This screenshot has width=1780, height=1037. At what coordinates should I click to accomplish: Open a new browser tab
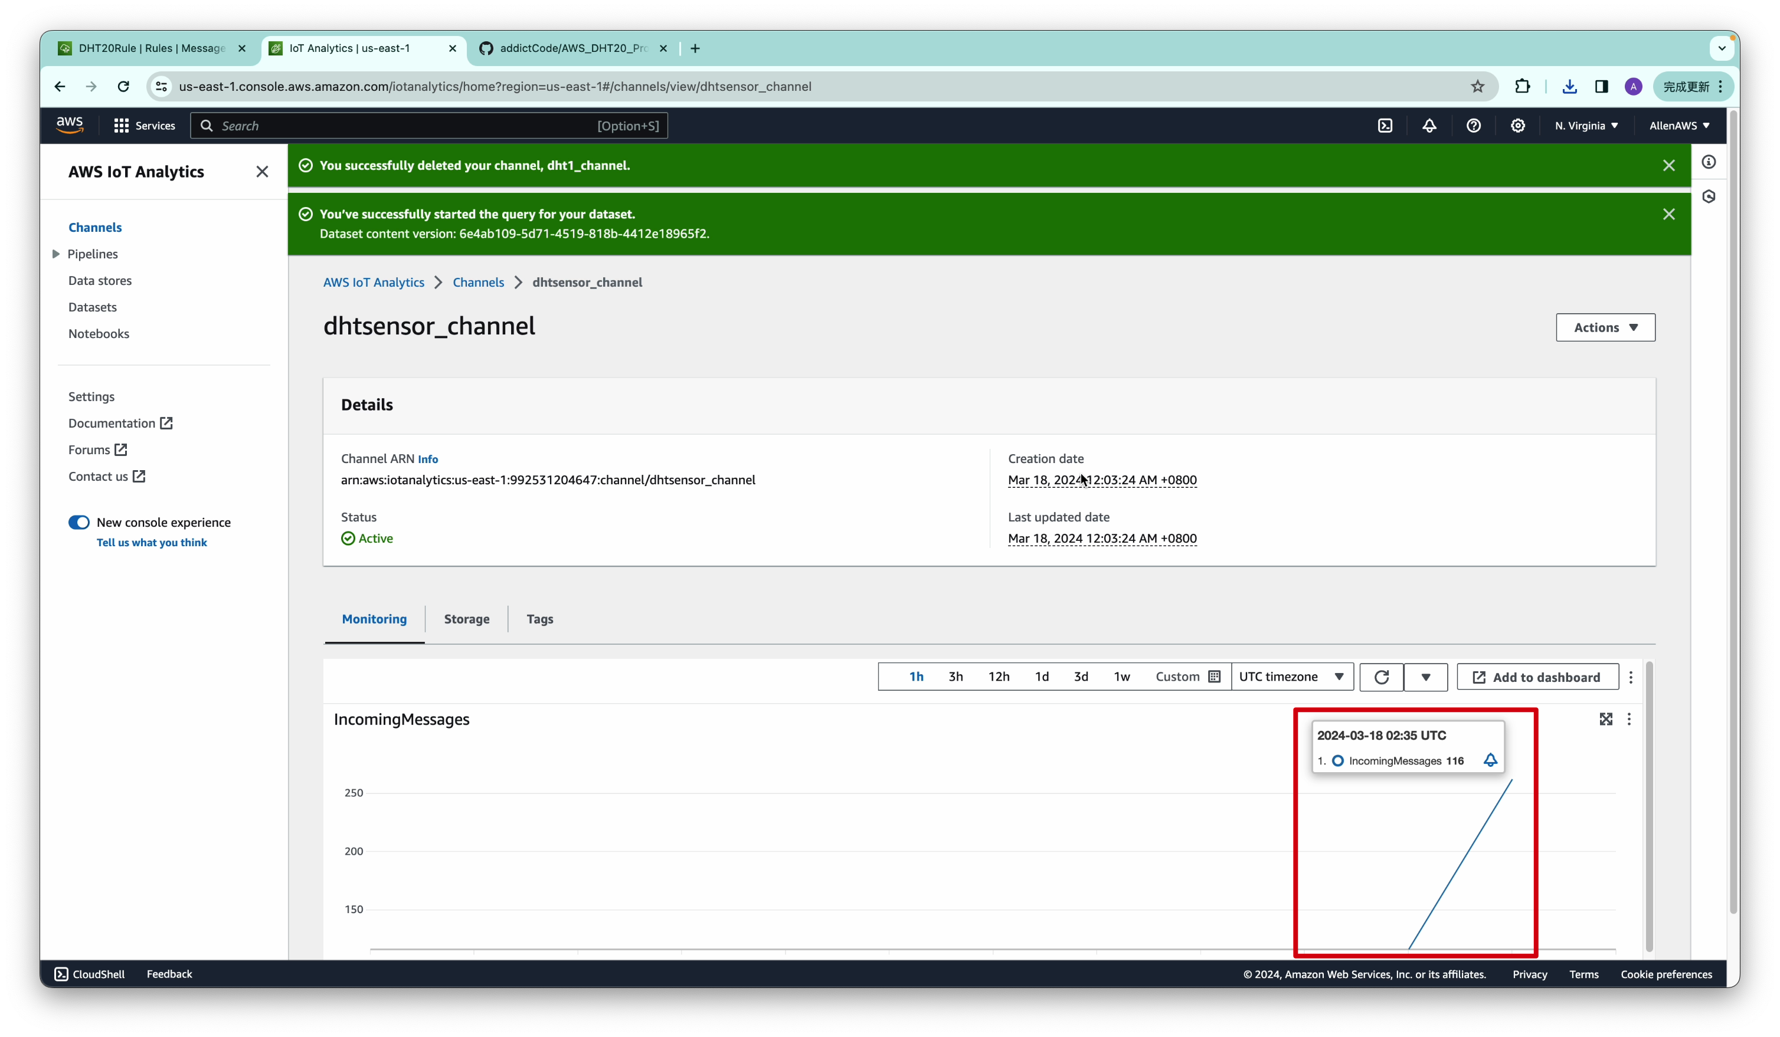pyautogui.click(x=695, y=48)
